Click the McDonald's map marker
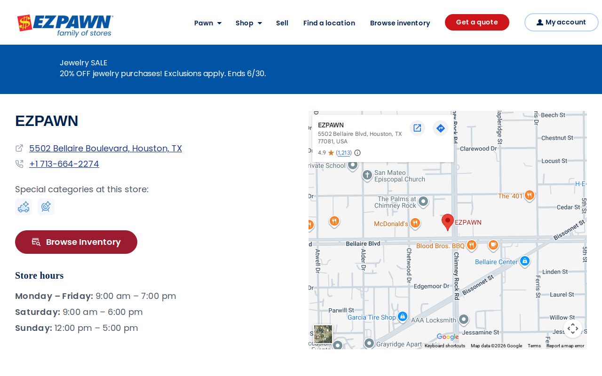The image size is (602, 376). (415, 223)
